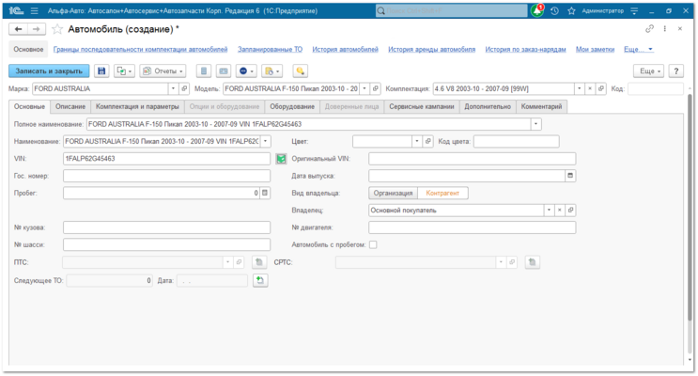The image size is (698, 376).
Task: Open the history clock icon in title bar
Action: tap(554, 10)
